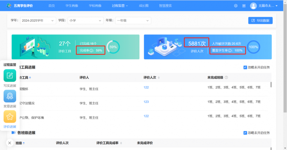Screen dimensions: 287x150
Task: Open settings via the gear icon
Action: (236, 6)
